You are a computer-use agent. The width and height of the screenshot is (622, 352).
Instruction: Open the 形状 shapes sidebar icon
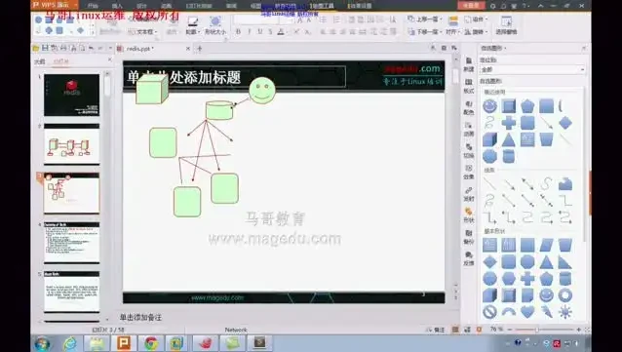[469, 215]
